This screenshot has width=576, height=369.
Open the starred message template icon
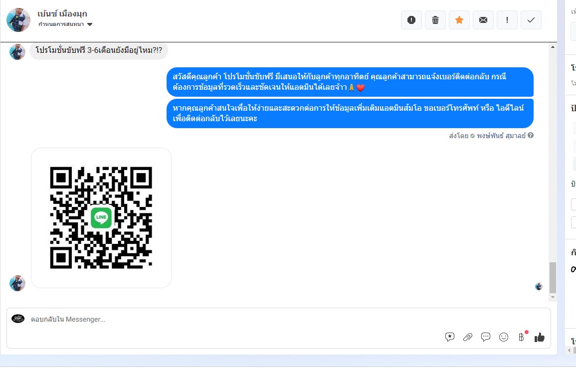[450, 337]
